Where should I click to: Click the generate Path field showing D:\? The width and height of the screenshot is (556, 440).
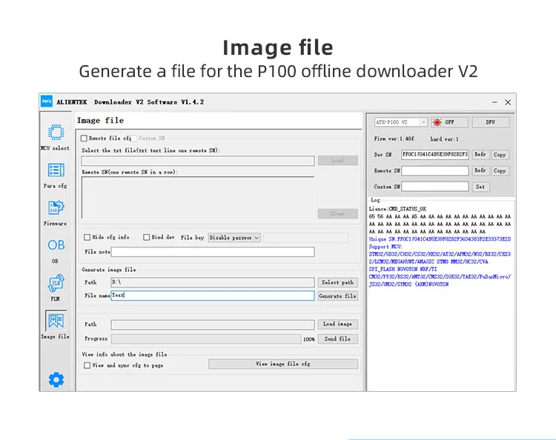(213, 282)
